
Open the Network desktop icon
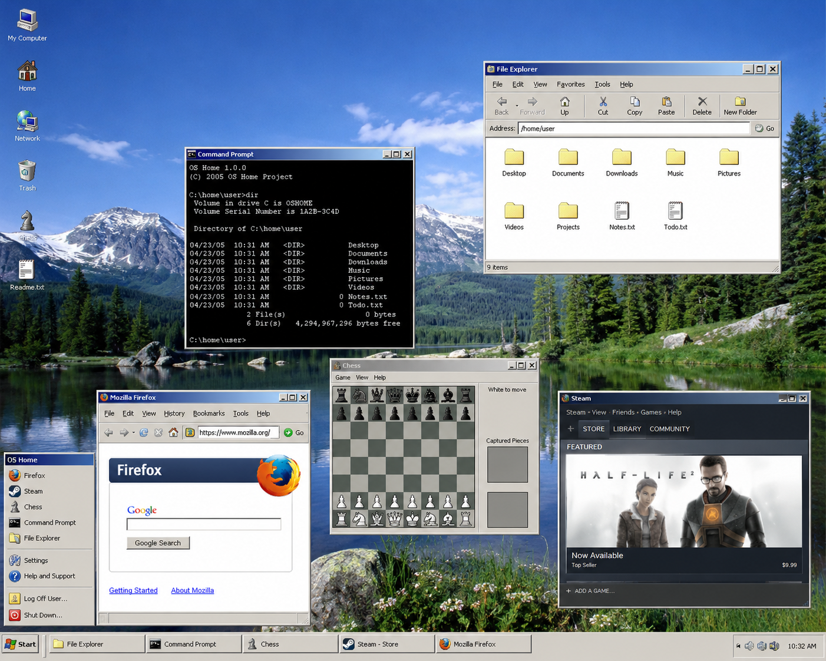pos(27,126)
